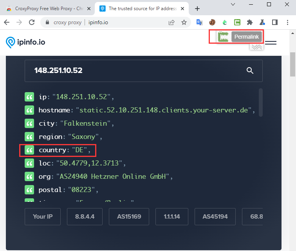This screenshot has width=296, height=251.
Task: Copy quote icon next to loc
Action: [29, 163]
